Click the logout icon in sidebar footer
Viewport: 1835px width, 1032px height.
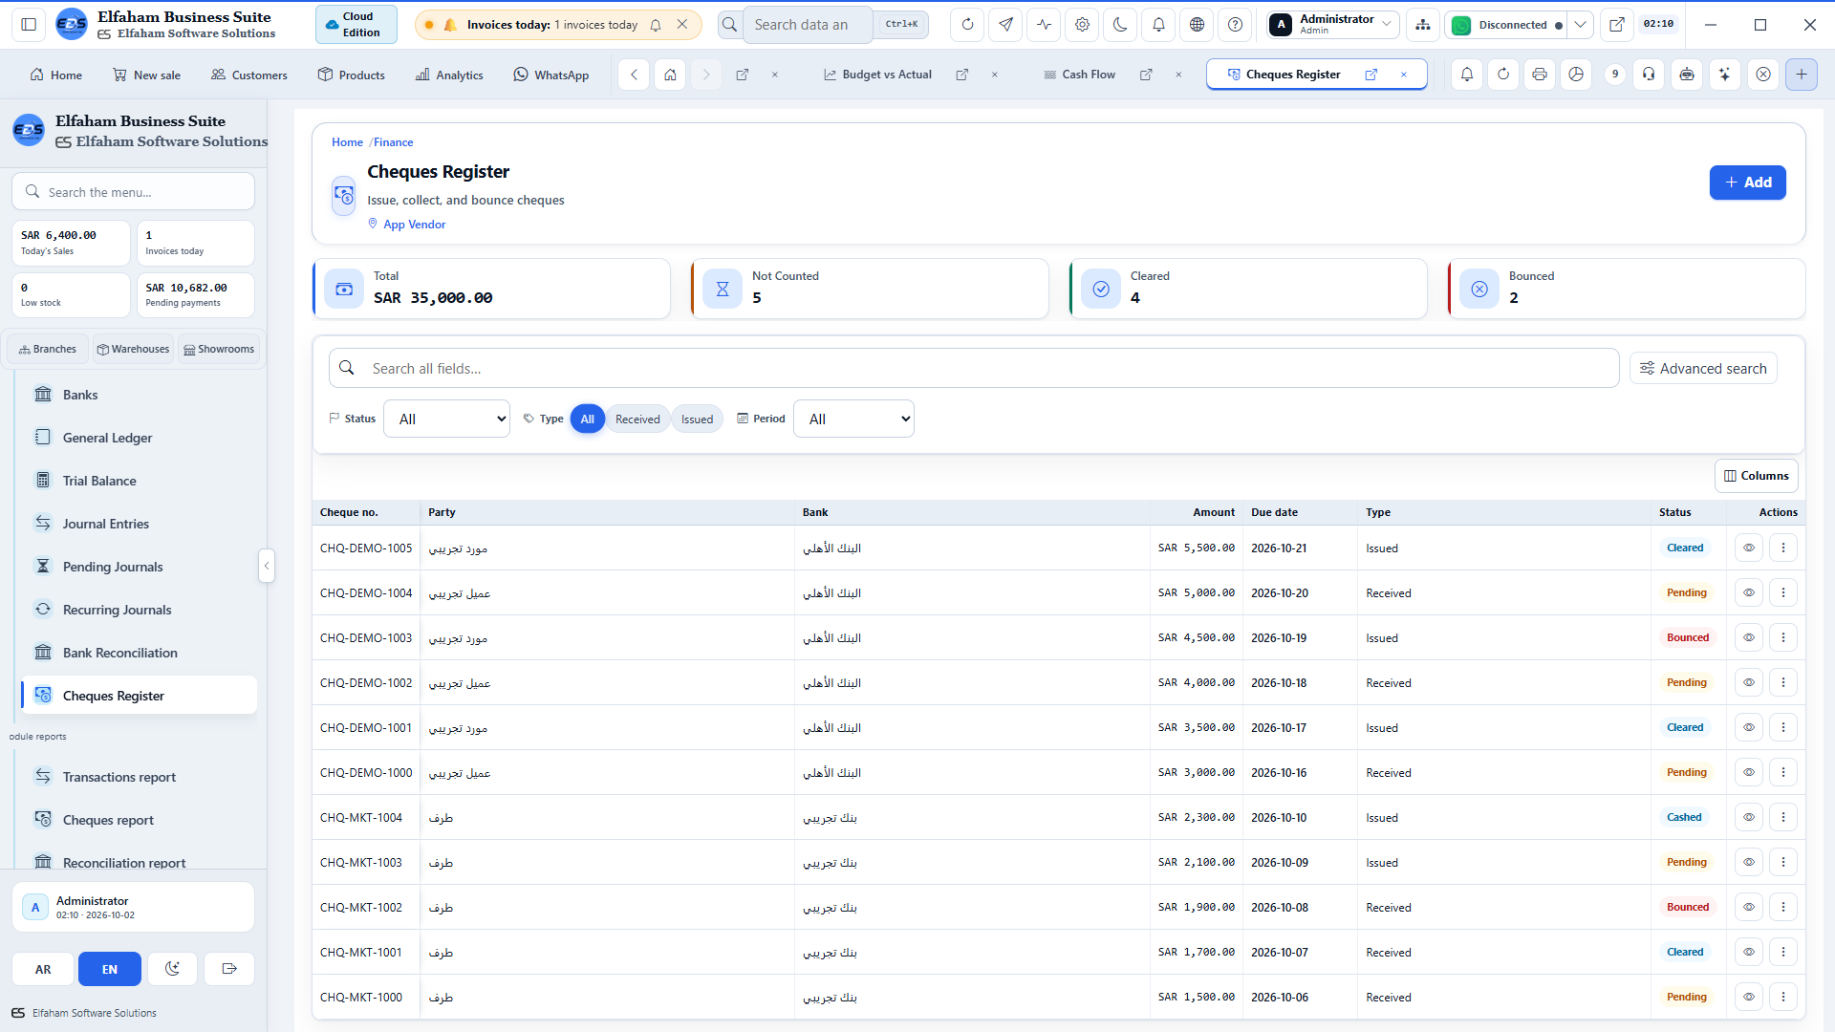point(229,969)
